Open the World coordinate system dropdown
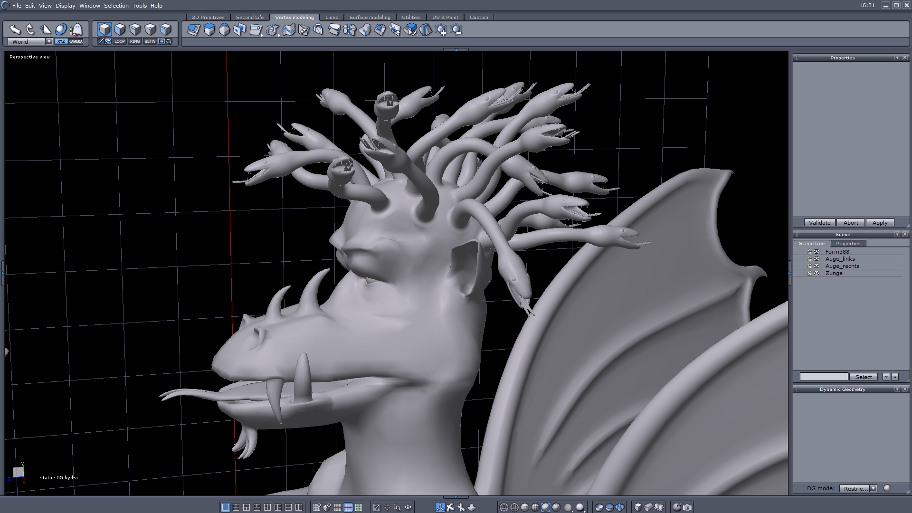This screenshot has width=912, height=513. (49, 41)
